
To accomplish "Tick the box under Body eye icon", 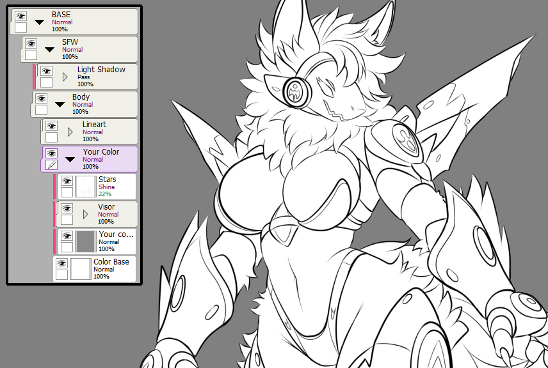I will (41, 111).
